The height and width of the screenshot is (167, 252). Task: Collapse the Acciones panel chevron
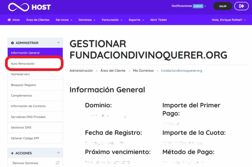click(x=58, y=152)
